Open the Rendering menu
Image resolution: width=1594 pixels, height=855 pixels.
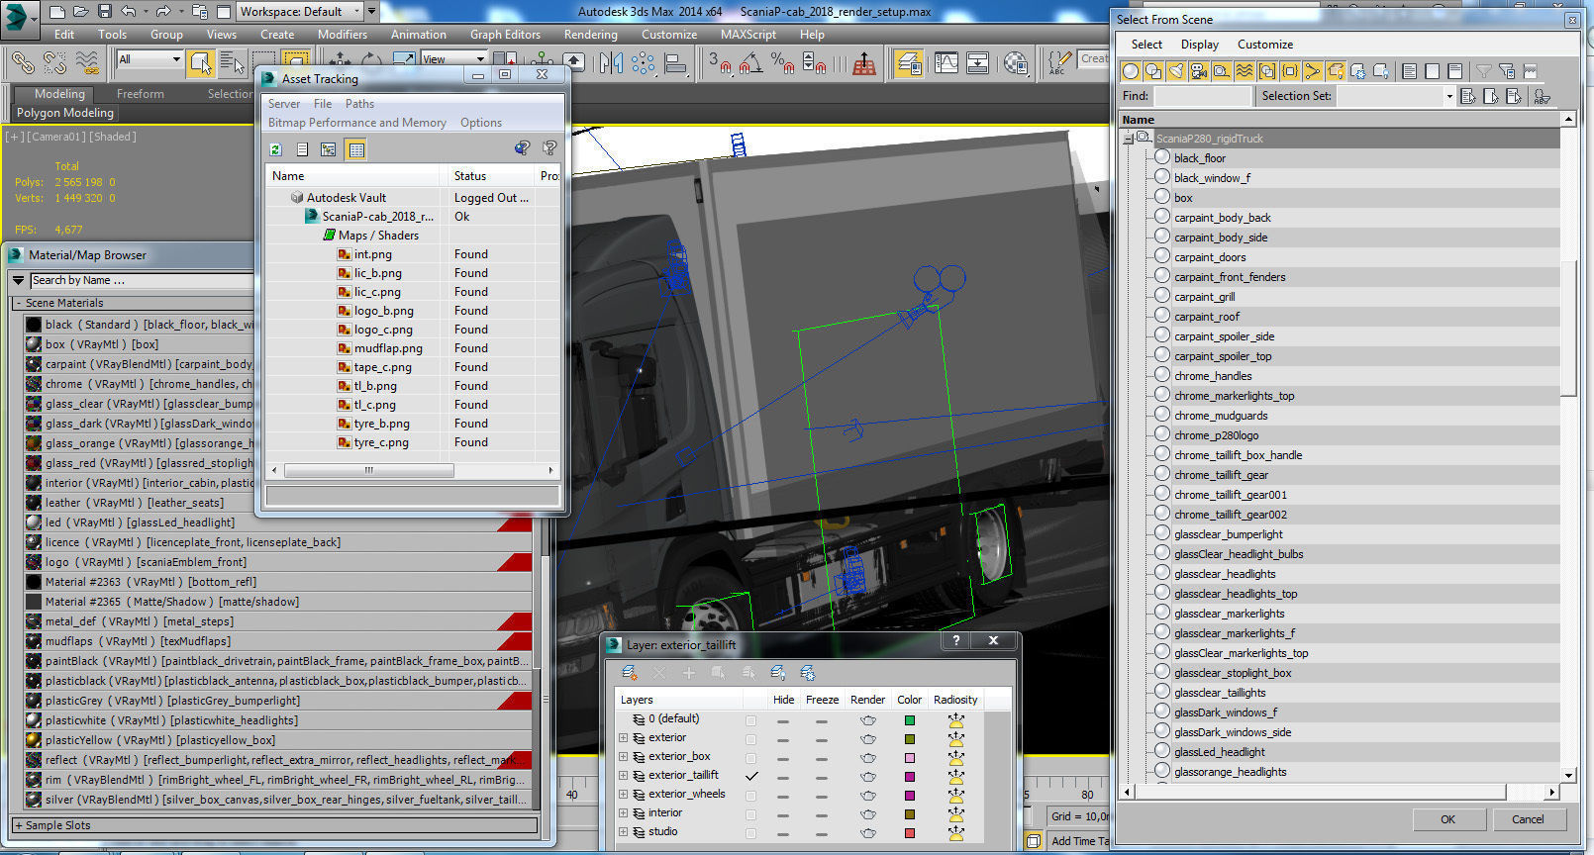(x=591, y=35)
